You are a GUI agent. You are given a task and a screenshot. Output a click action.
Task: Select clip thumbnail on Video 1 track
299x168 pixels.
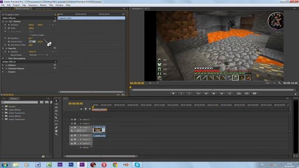pyautogui.click(x=98, y=130)
